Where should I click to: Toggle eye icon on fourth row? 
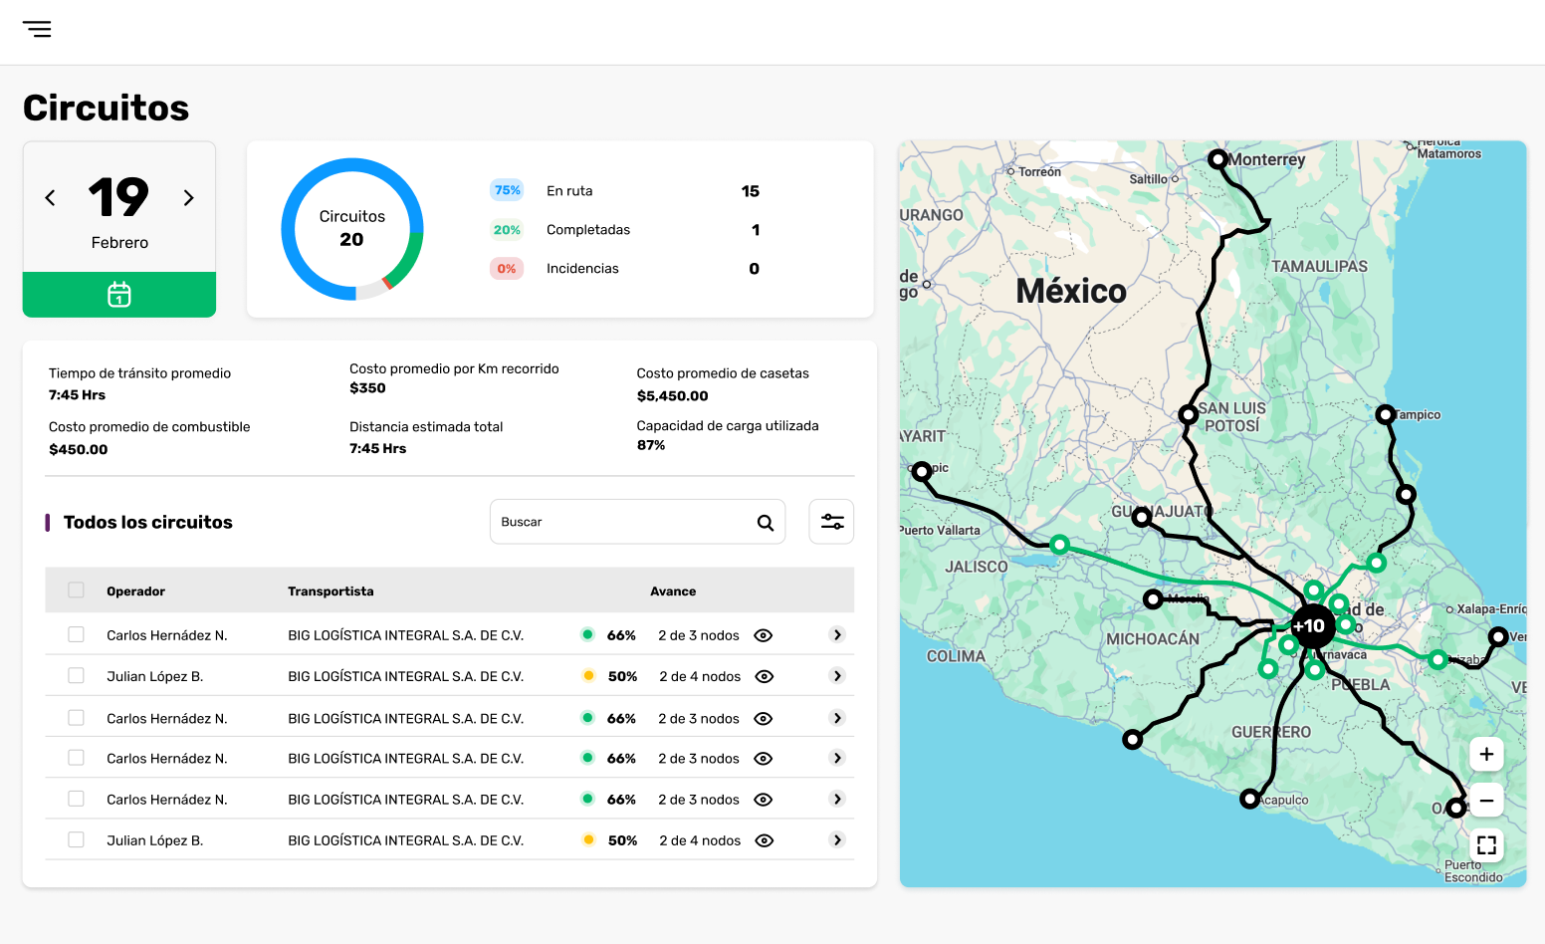[764, 759]
